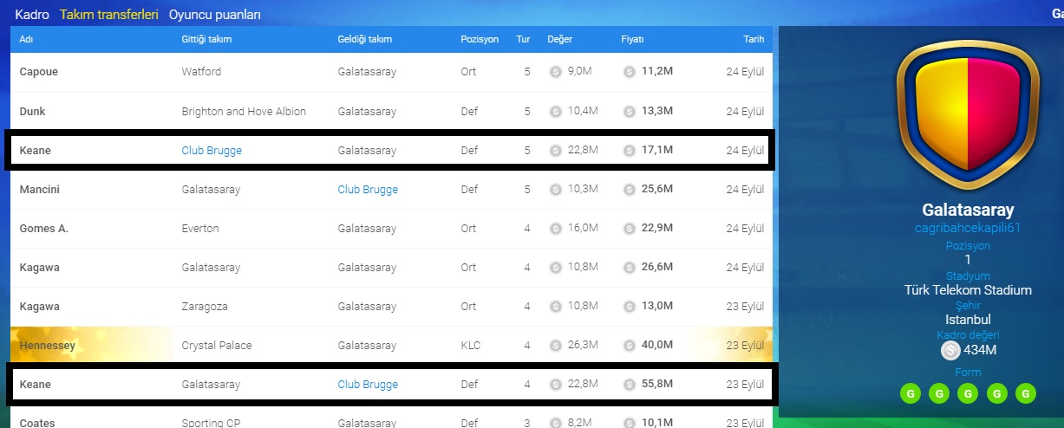
Task: Click coin icon beside 9,0M value
Action: [556, 72]
